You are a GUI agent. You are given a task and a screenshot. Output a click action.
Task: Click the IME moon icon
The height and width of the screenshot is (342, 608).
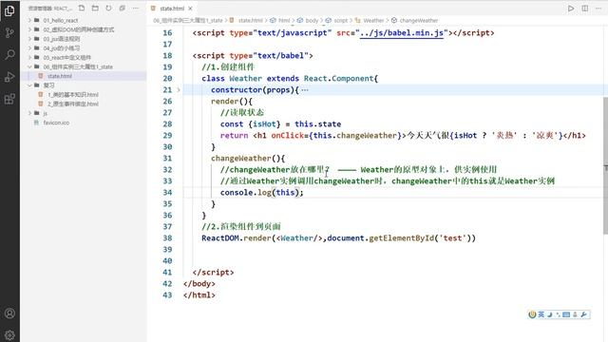(549, 314)
